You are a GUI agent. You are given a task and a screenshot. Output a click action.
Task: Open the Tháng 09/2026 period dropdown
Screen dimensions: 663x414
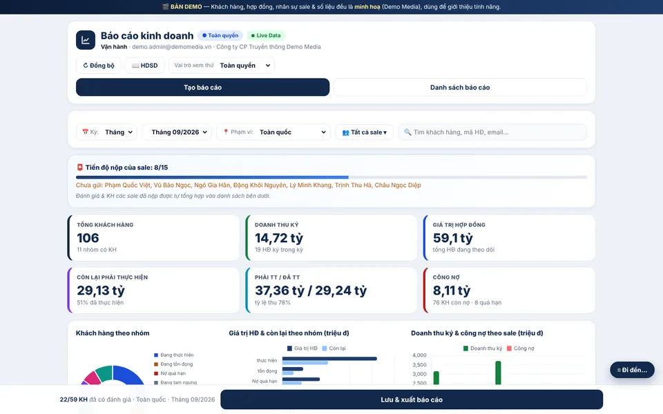tap(177, 132)
